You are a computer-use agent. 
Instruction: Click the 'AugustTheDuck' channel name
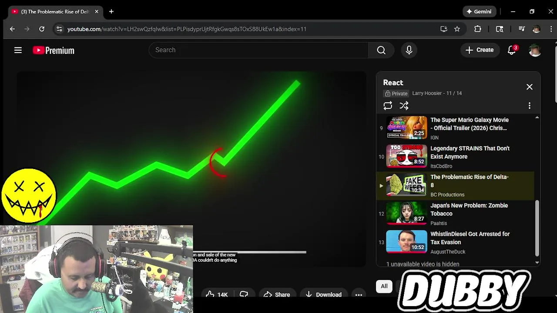(448, 252)
